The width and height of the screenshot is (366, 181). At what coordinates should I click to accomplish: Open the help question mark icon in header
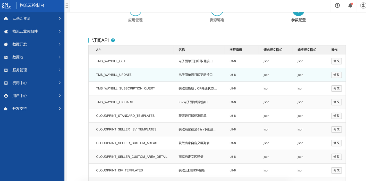click(x=337, y=5)
